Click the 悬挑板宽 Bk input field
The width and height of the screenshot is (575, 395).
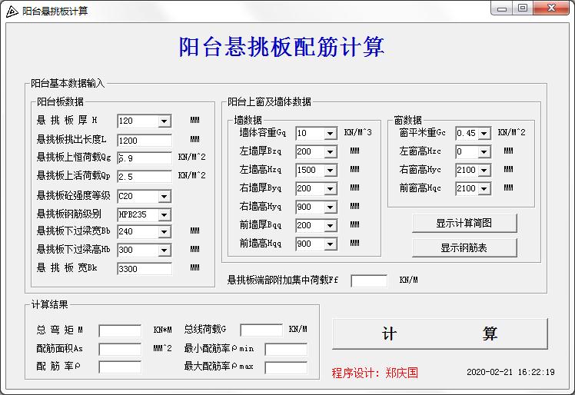point(144,269)
